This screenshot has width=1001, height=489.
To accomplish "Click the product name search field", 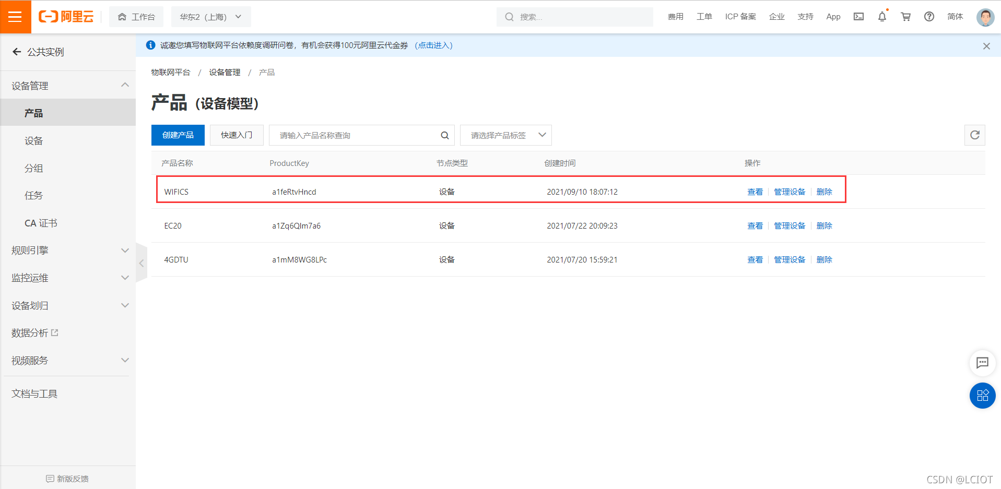I will [x=361, y=135].
